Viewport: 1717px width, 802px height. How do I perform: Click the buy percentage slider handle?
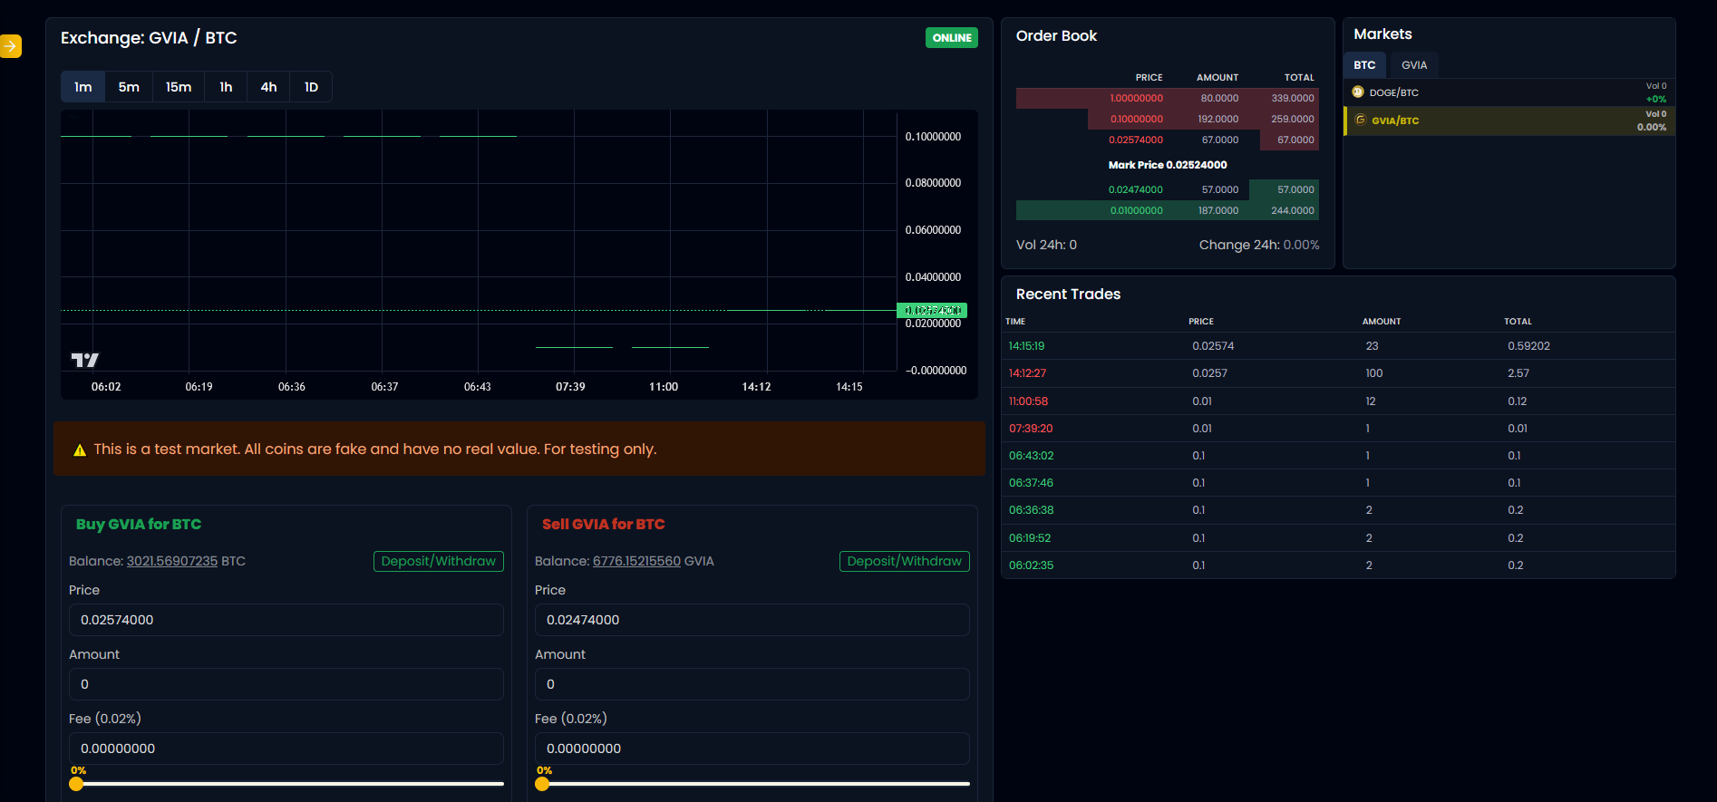point(76,784)
